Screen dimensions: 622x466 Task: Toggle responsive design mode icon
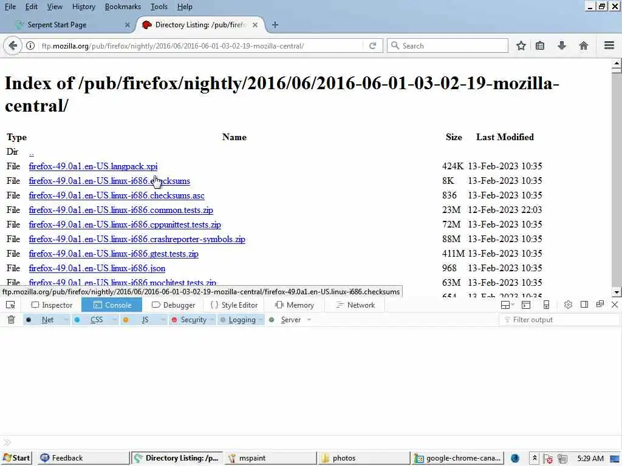(x=546, y=305)
